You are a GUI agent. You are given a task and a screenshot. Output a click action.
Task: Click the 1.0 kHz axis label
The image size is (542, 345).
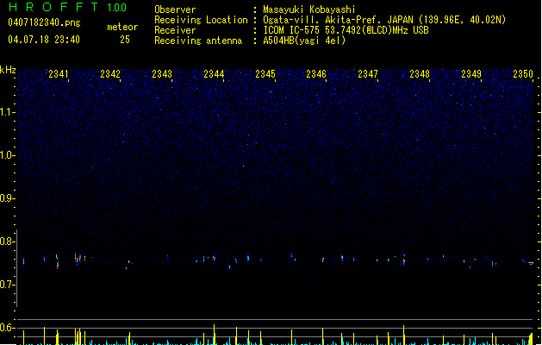[7, 155]
